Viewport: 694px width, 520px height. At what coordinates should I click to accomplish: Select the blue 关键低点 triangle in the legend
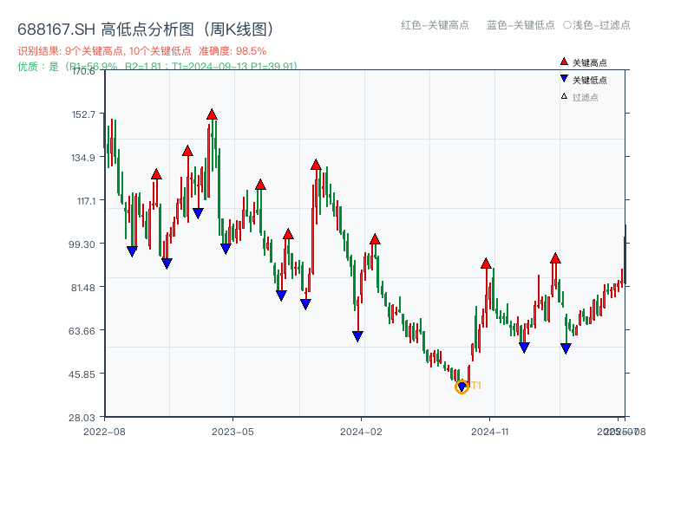pos(564,77)
